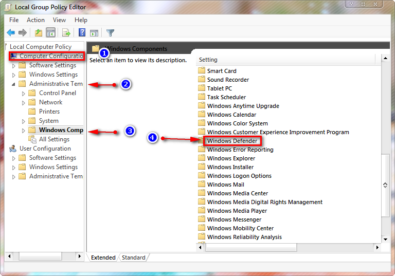Click the Tablet PC folder icon

(202, 88)
